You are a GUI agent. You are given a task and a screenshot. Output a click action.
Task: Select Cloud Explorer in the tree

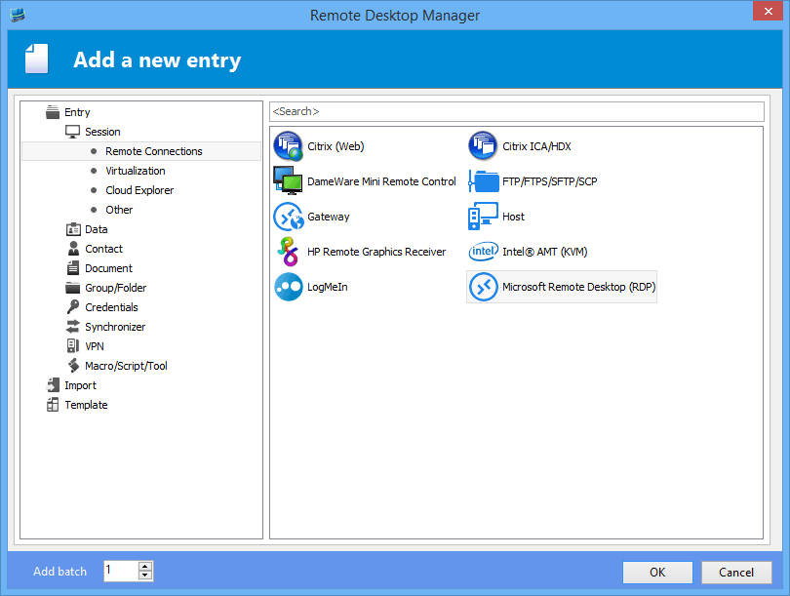[x=139, y=190]
